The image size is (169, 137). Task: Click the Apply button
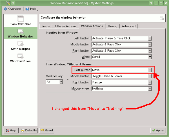pos(158,131)
